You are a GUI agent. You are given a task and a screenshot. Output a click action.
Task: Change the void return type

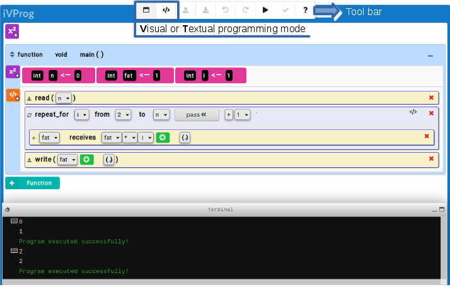[61, 55]
